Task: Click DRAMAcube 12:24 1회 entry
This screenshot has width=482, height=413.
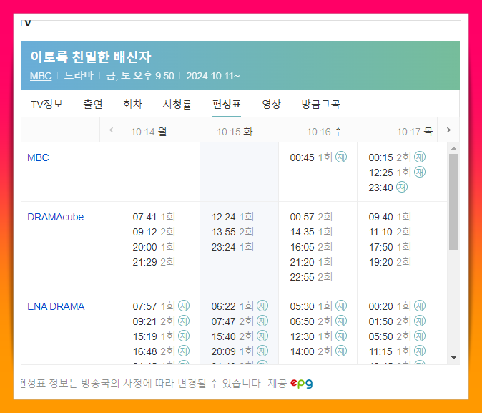Action: point(232,217)
